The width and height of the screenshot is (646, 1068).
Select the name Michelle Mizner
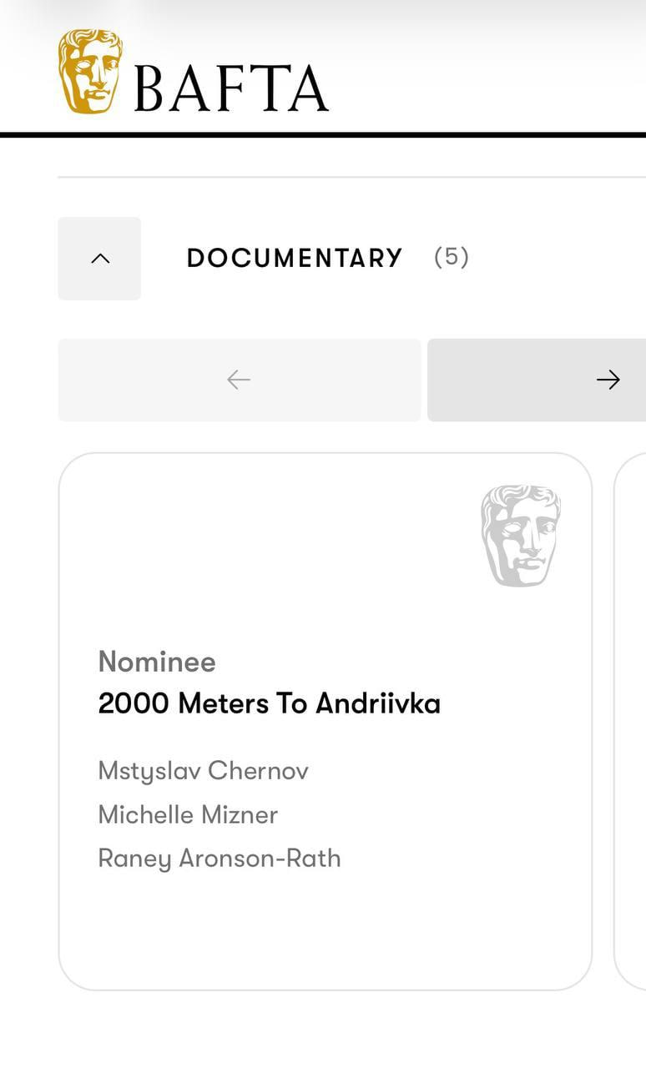[x=188, y=814]
